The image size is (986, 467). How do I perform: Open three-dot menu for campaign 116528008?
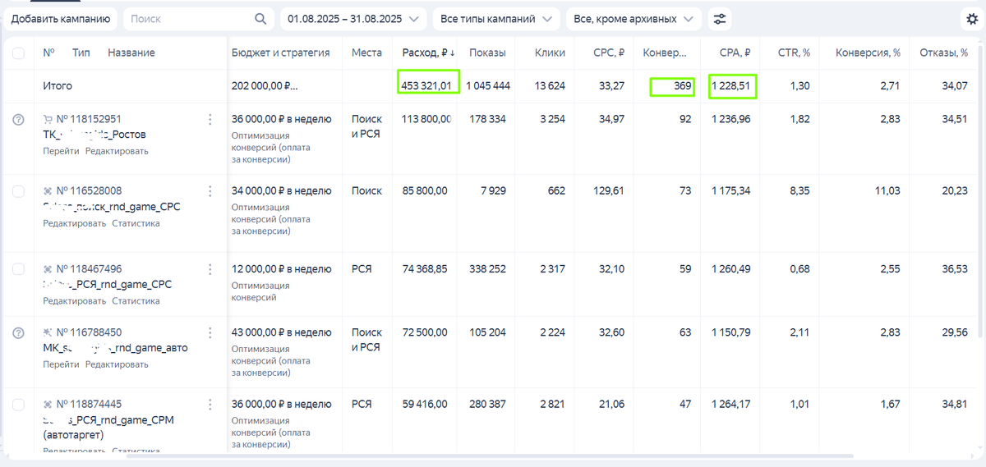pyautogui.click(x=210, y=191)
